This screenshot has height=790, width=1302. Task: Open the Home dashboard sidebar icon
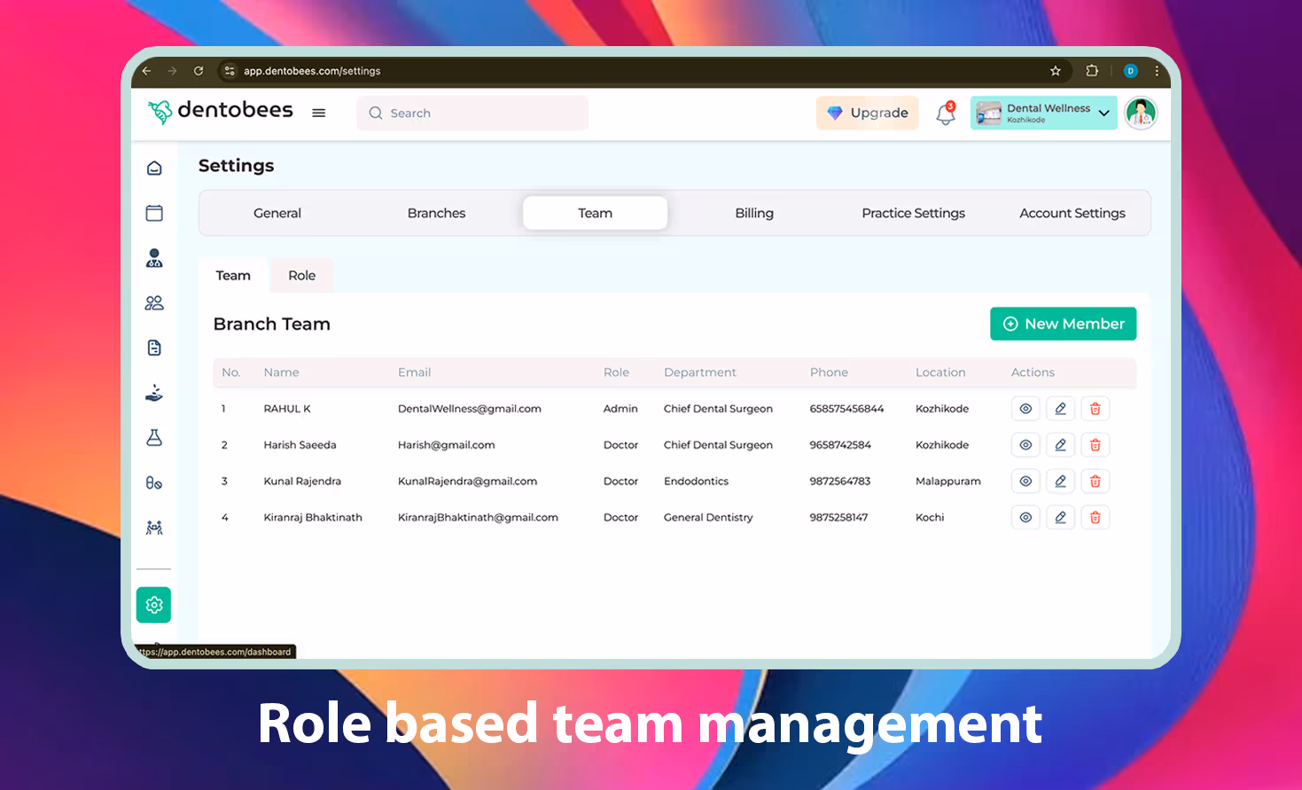point(154,168)
